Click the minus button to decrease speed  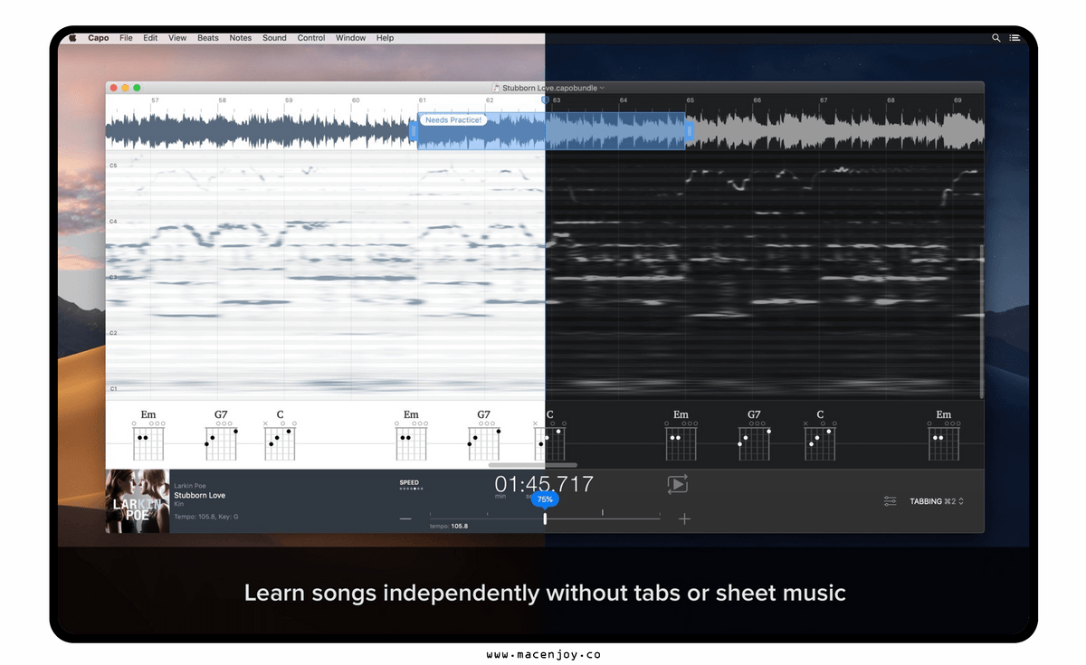pyautogui.click(x=405, y=518)
